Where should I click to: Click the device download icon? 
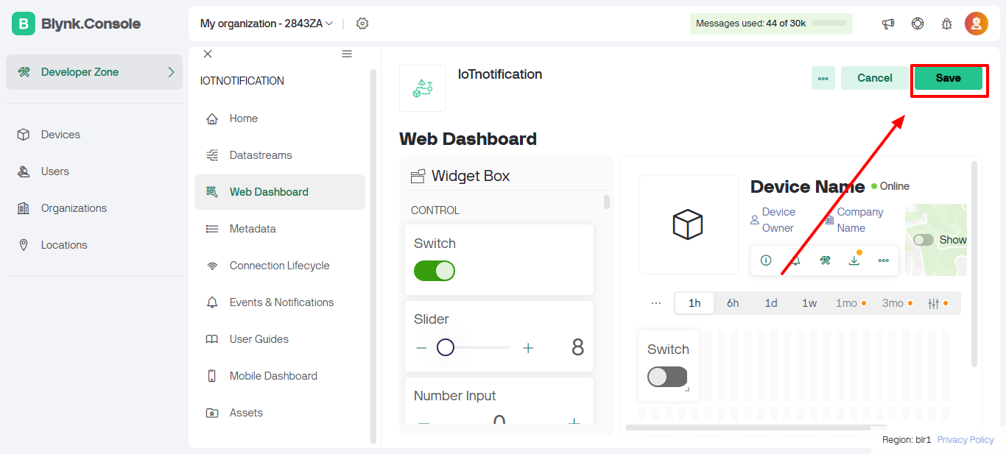tap(854, 260)
